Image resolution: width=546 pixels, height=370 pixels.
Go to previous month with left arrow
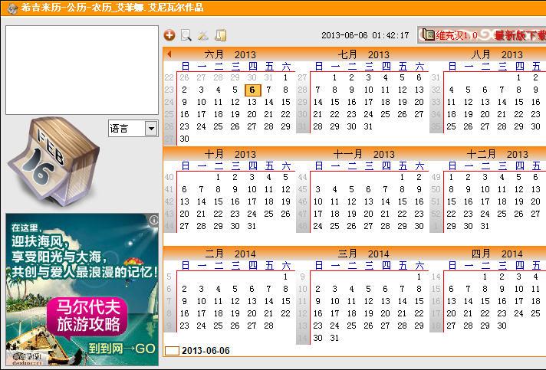click(x=169, y=54)
